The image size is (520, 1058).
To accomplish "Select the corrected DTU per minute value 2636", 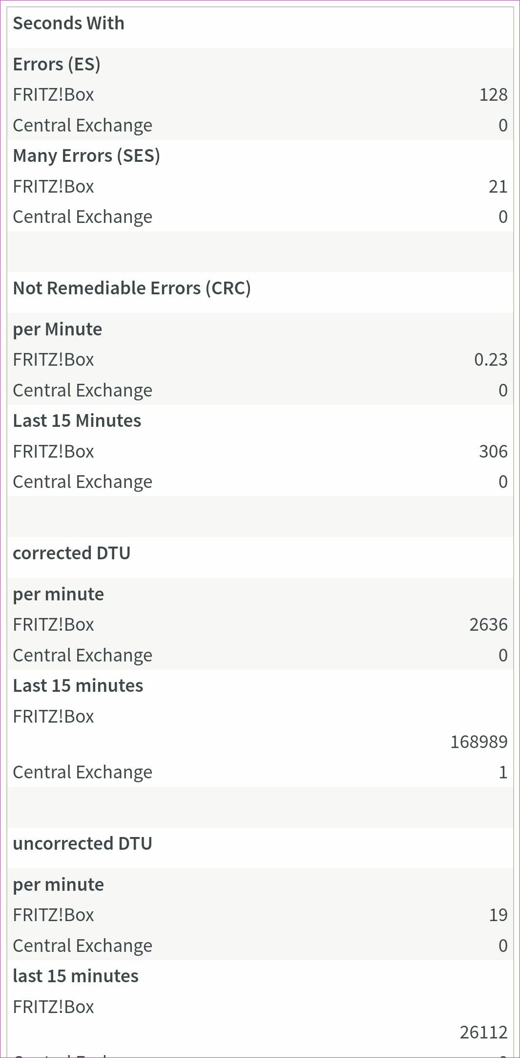I will pos(488,625).
